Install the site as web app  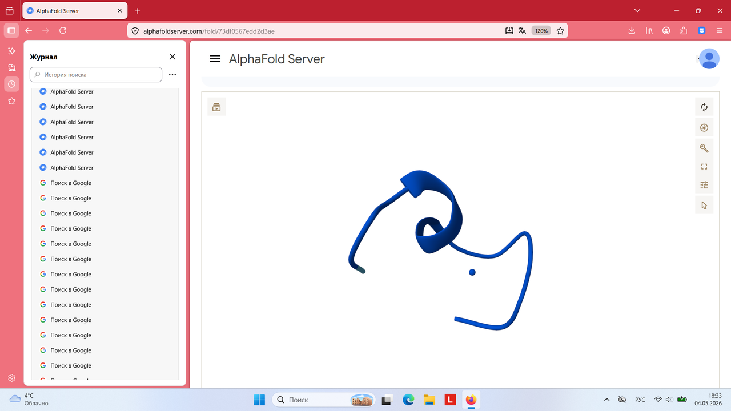(x=509, y=31)
